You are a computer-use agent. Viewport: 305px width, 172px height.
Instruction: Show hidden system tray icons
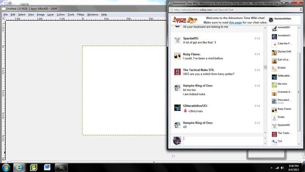pyautogui.click(x=272, y=168)
